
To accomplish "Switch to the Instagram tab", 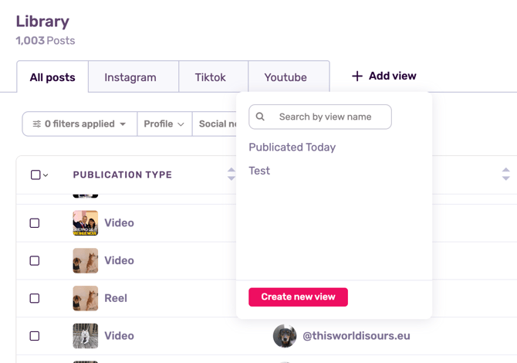I will point(130,77).
